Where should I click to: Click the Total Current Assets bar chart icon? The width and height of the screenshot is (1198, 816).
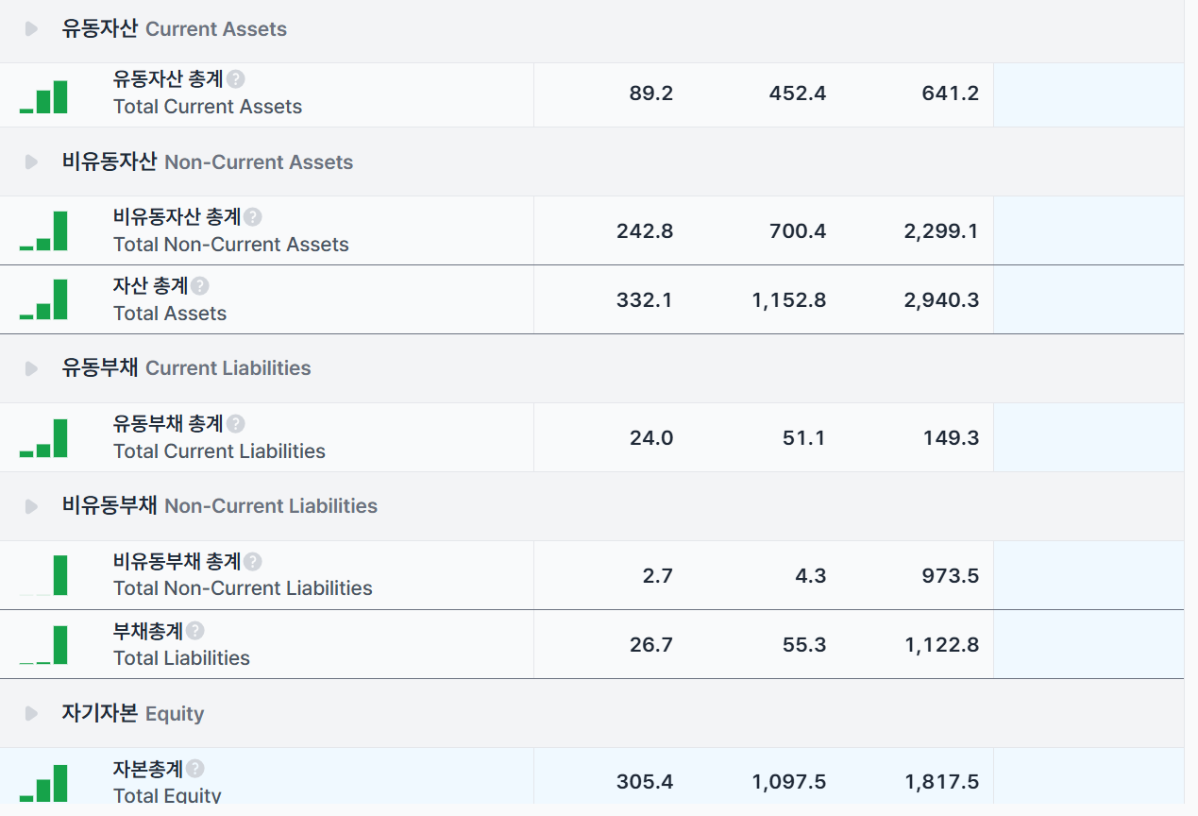click(43, 96)
